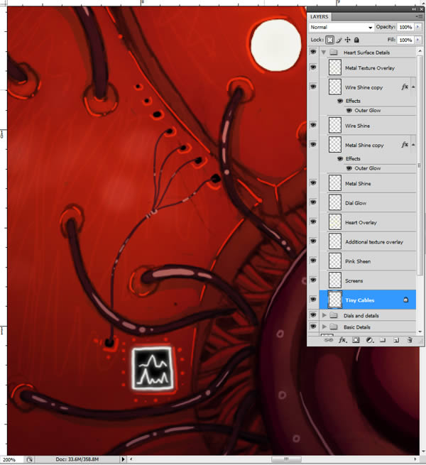
Task: Hide the Dials and details group
Action: click(x=313, y=314)
